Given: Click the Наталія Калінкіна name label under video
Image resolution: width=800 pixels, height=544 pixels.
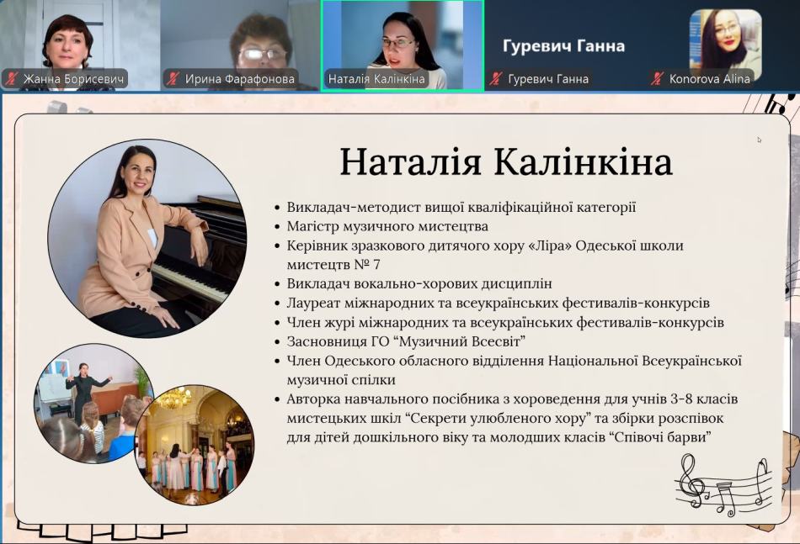Looking at the screenshot, I should 376,79.
